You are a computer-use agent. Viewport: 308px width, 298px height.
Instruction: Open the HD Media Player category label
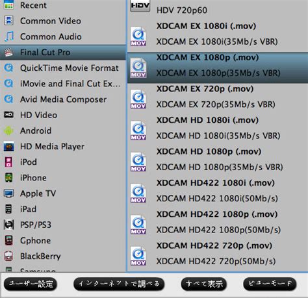tap(52, 147)
